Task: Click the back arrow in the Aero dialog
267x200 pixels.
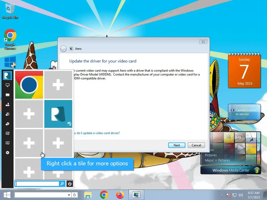Action: click(63, 49)
